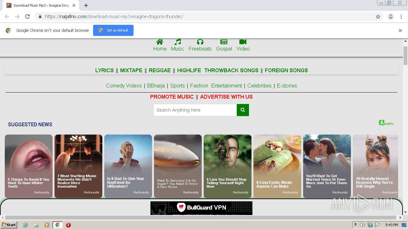Go to Entertainment section

pyautogui.click(x=227, y=86)
